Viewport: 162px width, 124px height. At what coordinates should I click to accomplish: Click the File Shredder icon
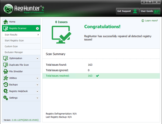pos(5,71)
